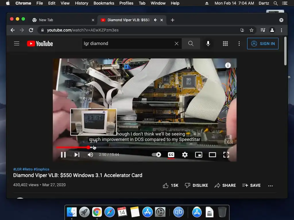Image resolution: width=294 pixels, height=220 pixels.
Task: Open the #LGR hashtag link
Action: click(18, 169)
